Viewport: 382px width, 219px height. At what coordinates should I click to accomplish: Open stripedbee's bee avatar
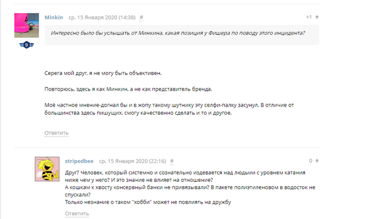point(47,169)
